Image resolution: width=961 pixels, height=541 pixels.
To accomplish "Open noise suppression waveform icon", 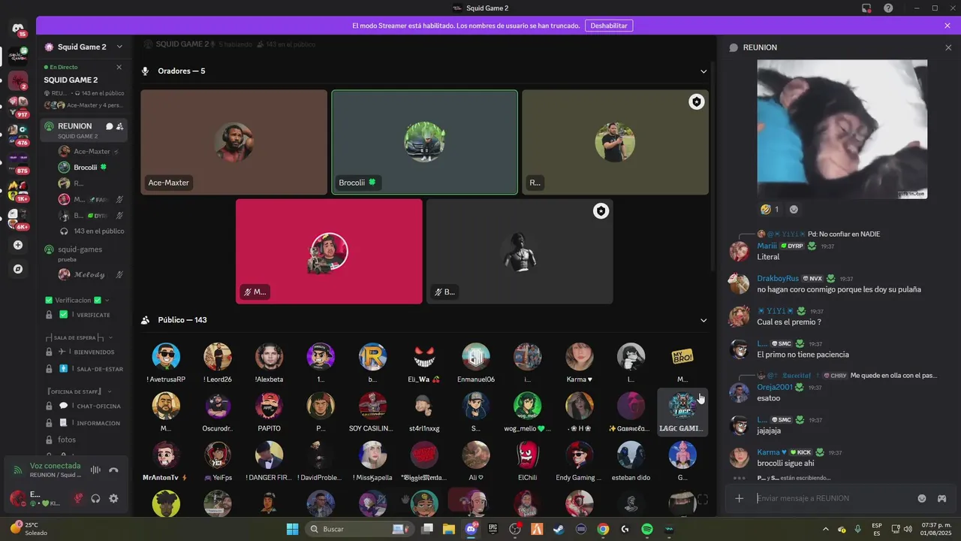I will tap(95, 470).
